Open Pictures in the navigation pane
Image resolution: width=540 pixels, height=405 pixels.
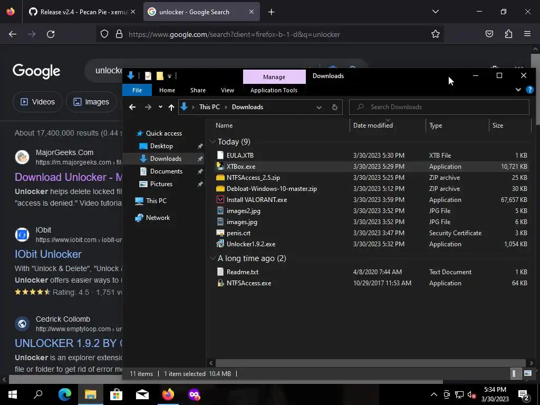pos(161,184)
